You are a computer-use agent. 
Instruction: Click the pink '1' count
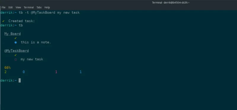(56, 72)
